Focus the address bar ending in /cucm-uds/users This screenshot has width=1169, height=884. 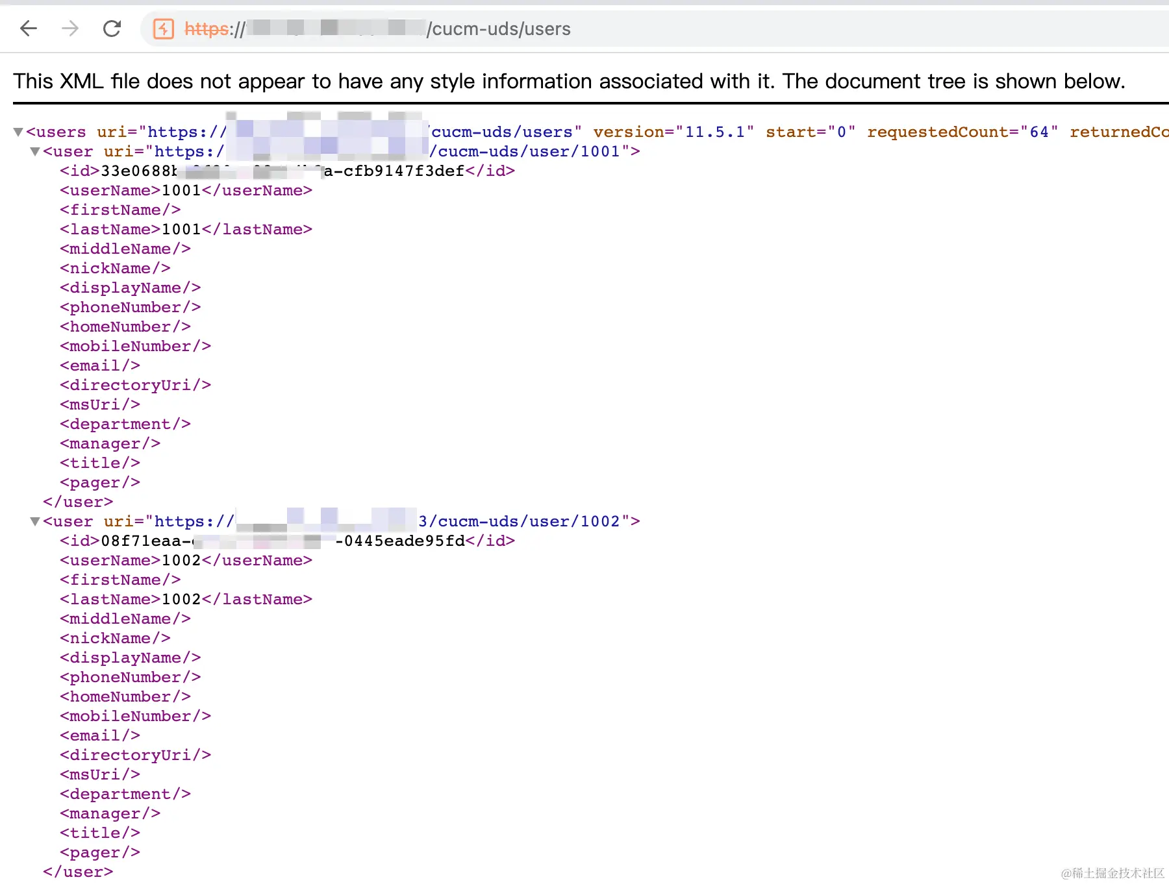coord(656,29)
